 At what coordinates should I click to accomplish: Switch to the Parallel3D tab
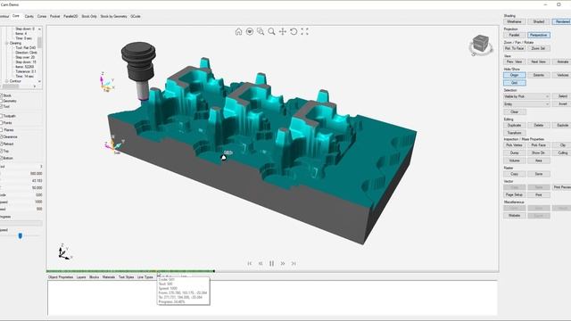click(x=70, y=16)
